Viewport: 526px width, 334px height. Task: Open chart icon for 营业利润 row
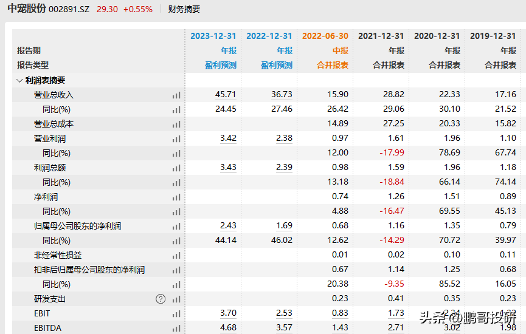click(x=176, y=138)
